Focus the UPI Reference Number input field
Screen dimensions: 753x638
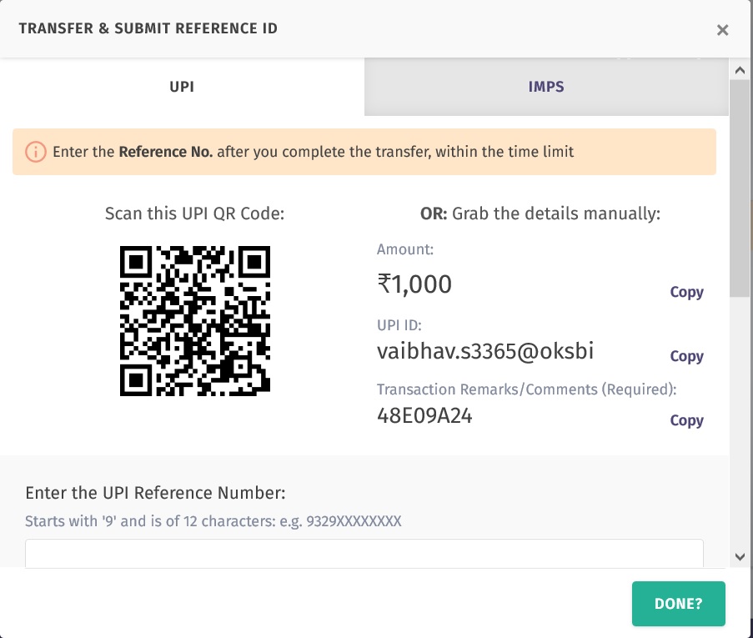click(x=364, y=554)
